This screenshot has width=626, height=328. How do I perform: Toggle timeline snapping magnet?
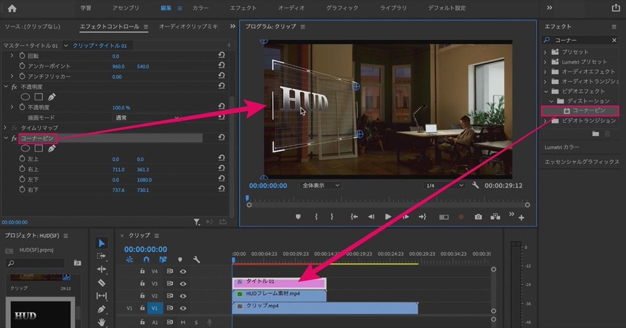coord(147,259)
